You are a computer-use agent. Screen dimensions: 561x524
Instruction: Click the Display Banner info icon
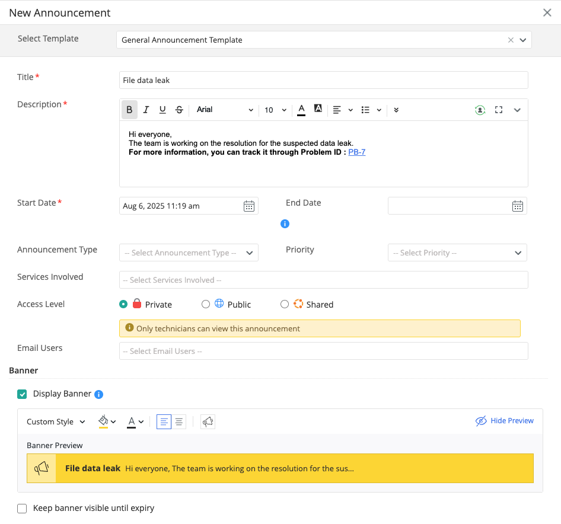99,394
